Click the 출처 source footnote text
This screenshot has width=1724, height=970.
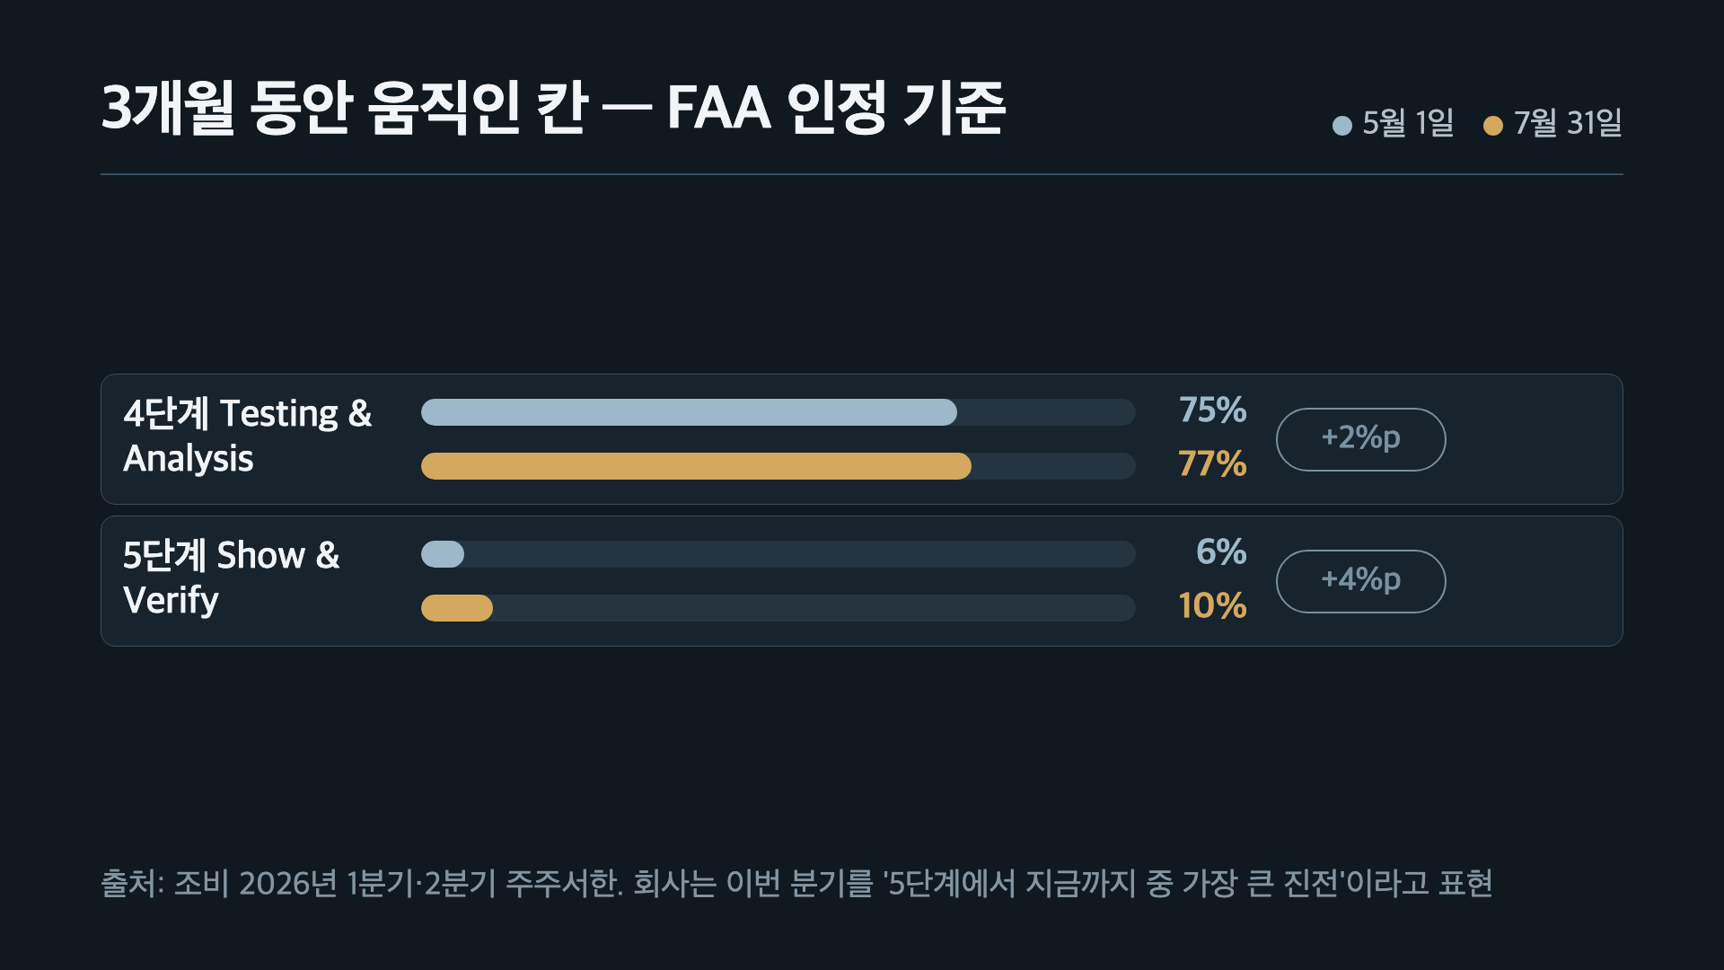pyautogui.click(x=796, y=883)
